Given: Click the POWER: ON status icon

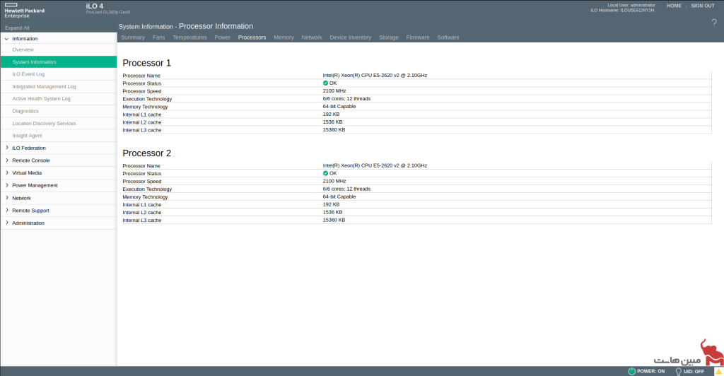Looking at the screenshot, I should (x=631, y=371).
